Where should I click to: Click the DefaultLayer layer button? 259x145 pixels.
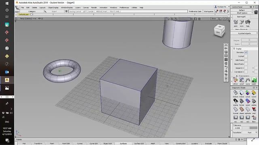[24, 14]
